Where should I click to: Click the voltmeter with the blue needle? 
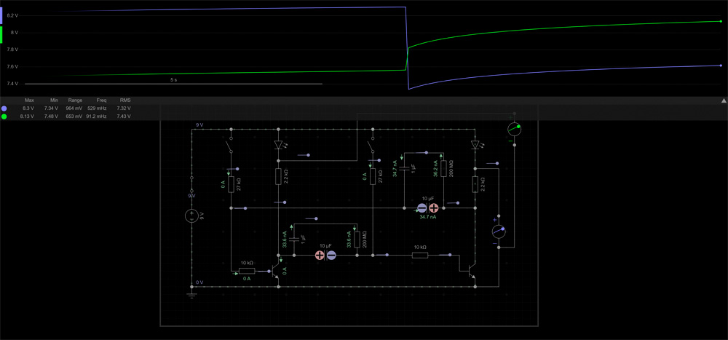[499, 232]
